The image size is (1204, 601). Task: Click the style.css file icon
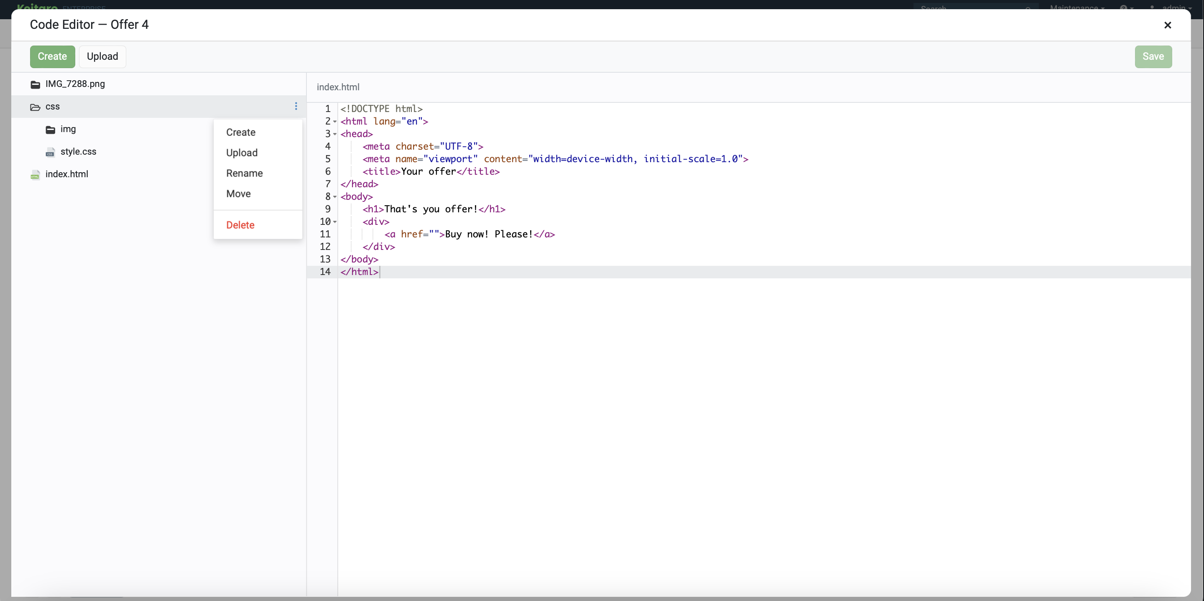tap(50, 153)
